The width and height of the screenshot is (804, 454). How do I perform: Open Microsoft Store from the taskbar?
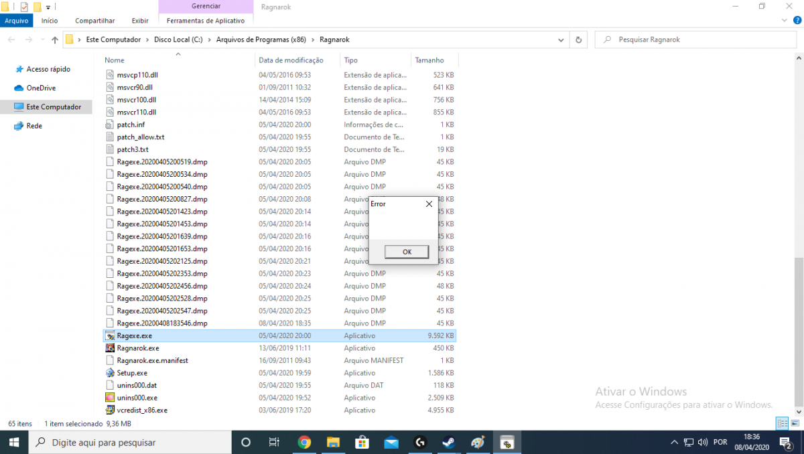tap(362, 442)
